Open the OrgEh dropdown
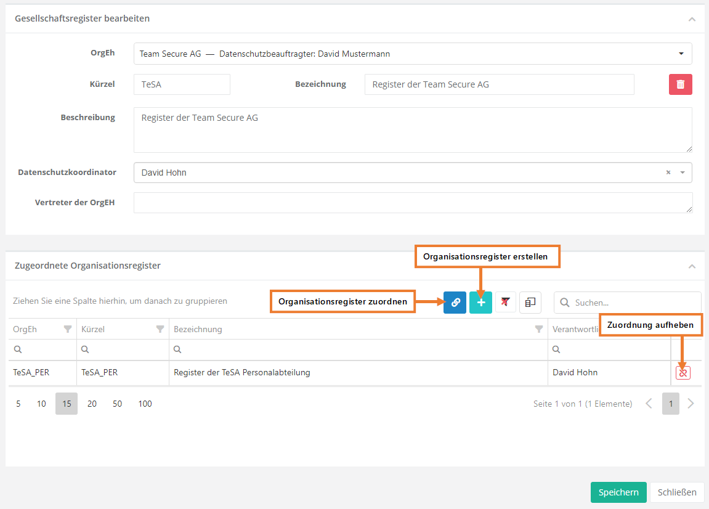Viewport: 709px width, 509px height. (x=681, y=54)
